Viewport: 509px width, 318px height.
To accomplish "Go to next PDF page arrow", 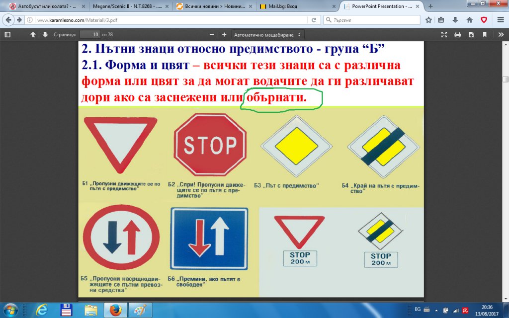I will (x=45, y=34).
